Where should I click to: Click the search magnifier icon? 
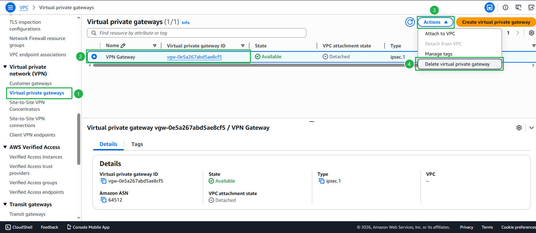[94, 33]
